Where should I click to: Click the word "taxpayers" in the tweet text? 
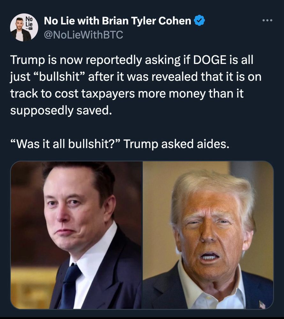coord(108,94)
